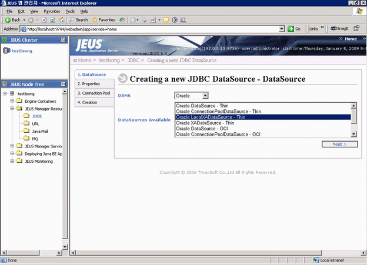Screen dimensions: 367x265
Task: Click the SnagIt toolbar button
Action: click(339, 29)
